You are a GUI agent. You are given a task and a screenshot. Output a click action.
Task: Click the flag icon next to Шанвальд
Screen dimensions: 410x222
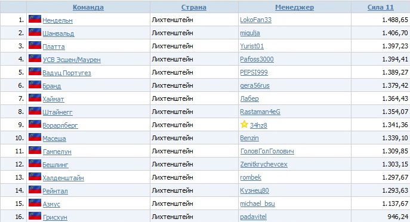coord(35,32)
